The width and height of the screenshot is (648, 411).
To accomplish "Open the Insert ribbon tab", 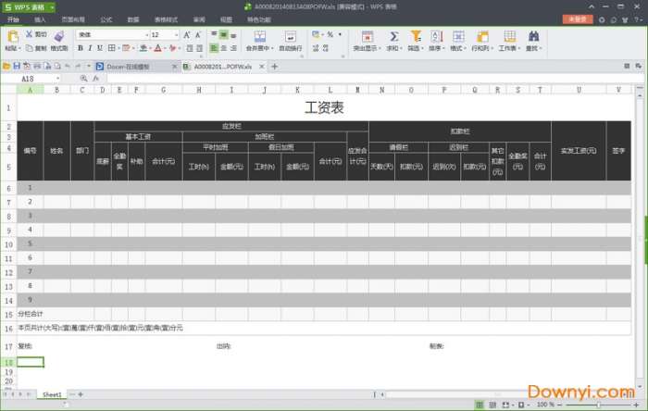I will [40, 19].
